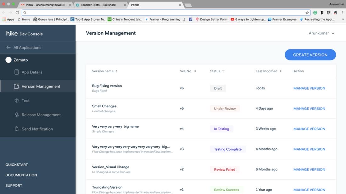346x194 pixels.
Task: Switch to the Inbox Gmail tab
Action: tap(45, 5)
